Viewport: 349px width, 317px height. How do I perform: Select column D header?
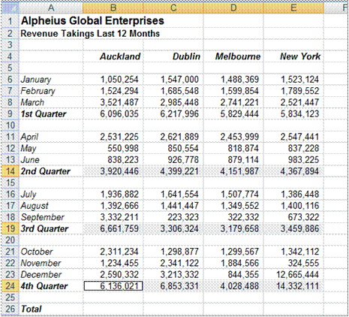pos(233,8)
